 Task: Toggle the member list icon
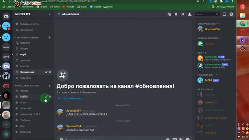pyautogui.click(x=190, y=14)
